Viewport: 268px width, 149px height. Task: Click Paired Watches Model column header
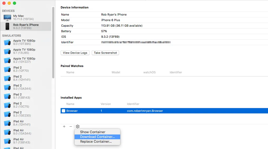tap(116, 72)
